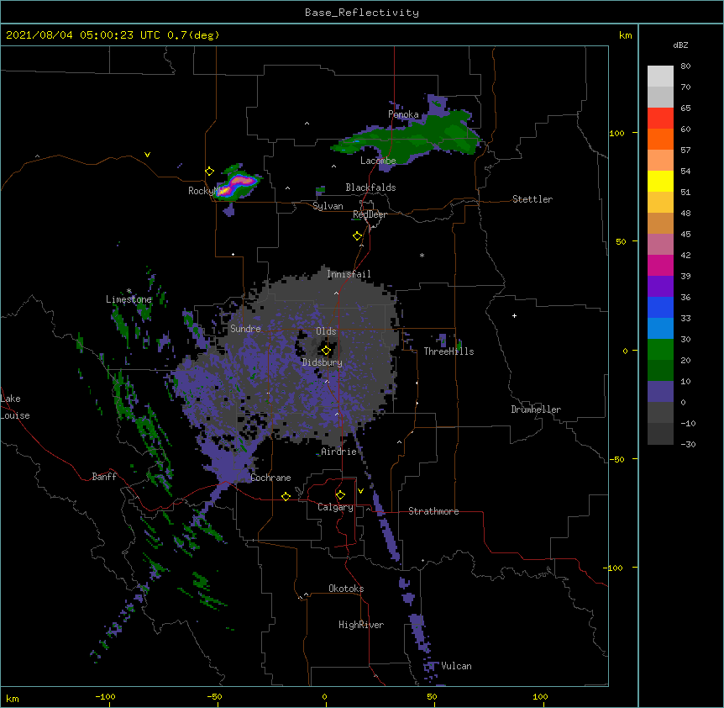Click the 80 value on the dBZ scale

point(685,66)
